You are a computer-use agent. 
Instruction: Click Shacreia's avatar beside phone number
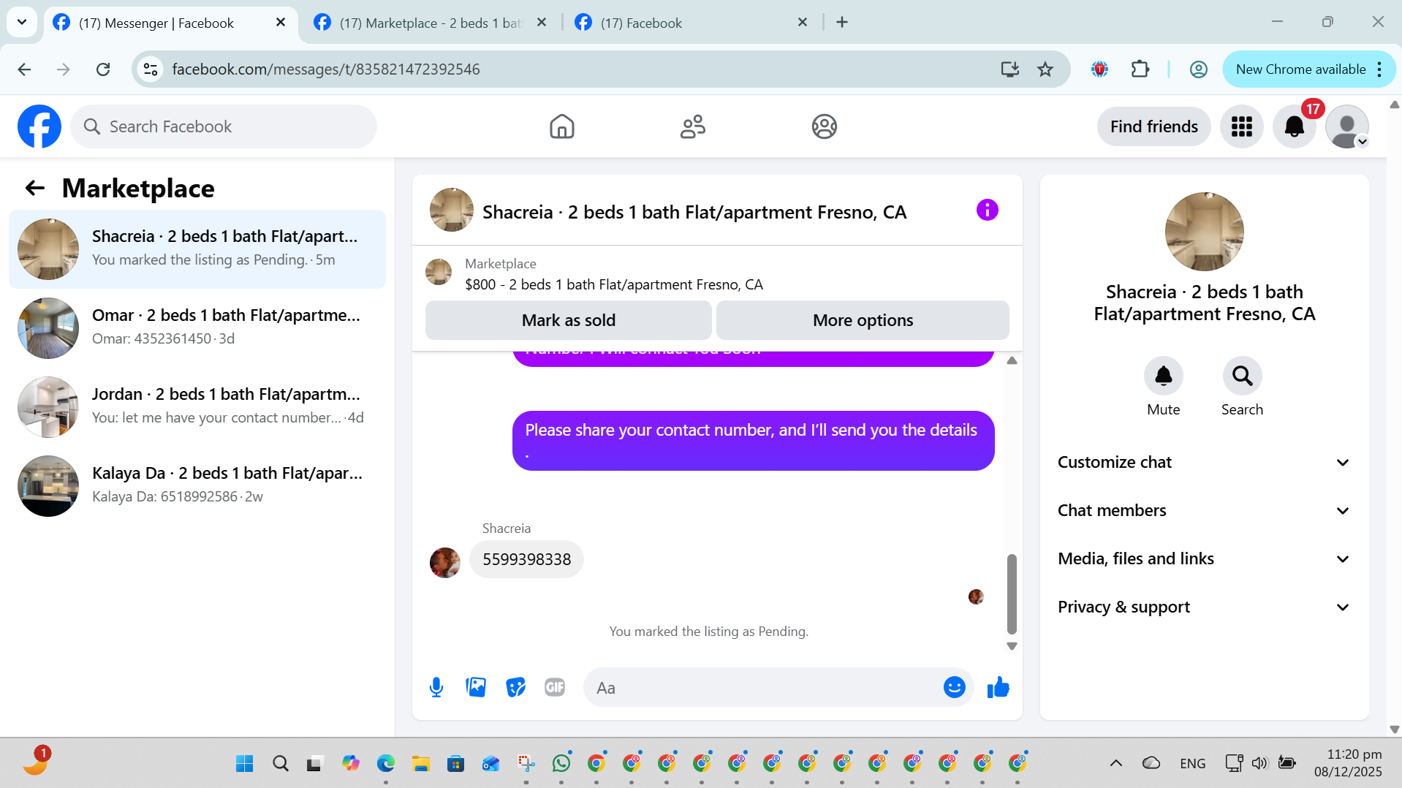[x=444, y=563]
